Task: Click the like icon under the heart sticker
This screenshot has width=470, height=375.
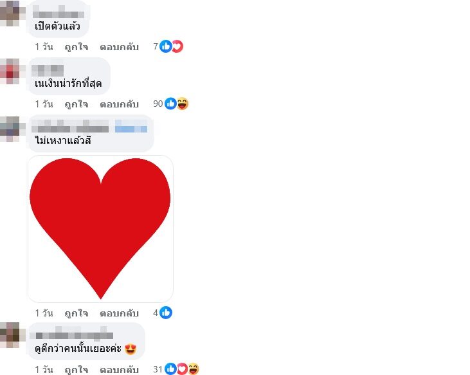Action: pyautogui.click(x=166, y=313)
